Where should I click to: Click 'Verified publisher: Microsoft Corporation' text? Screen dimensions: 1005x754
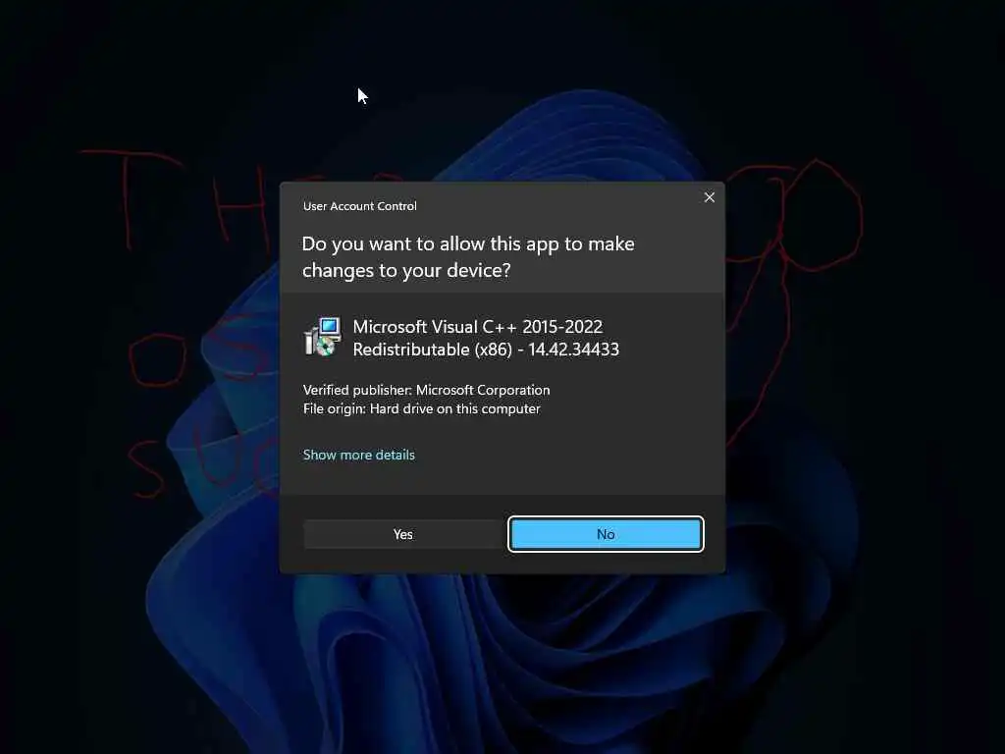click(426, 390)
